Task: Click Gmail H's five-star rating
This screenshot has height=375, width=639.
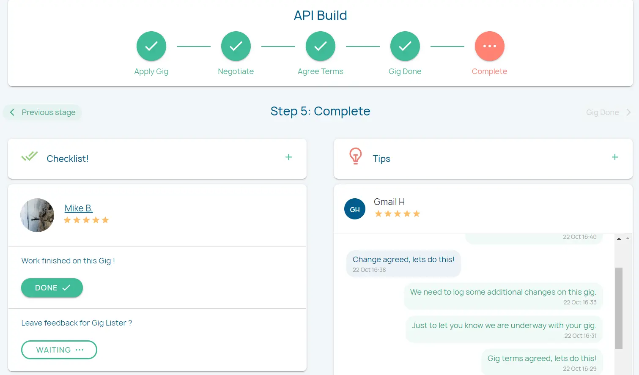Action: point(397,214)
